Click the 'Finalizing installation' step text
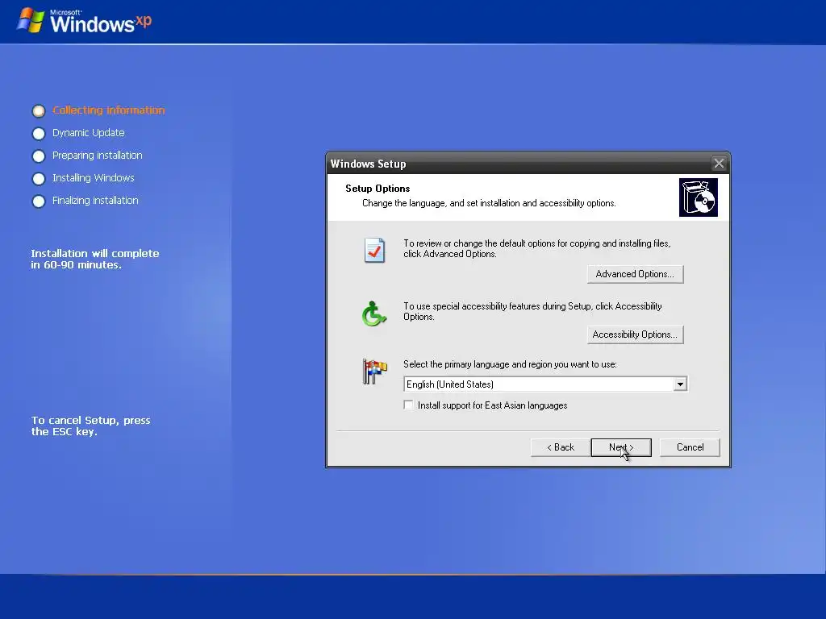 pos(95,201)
